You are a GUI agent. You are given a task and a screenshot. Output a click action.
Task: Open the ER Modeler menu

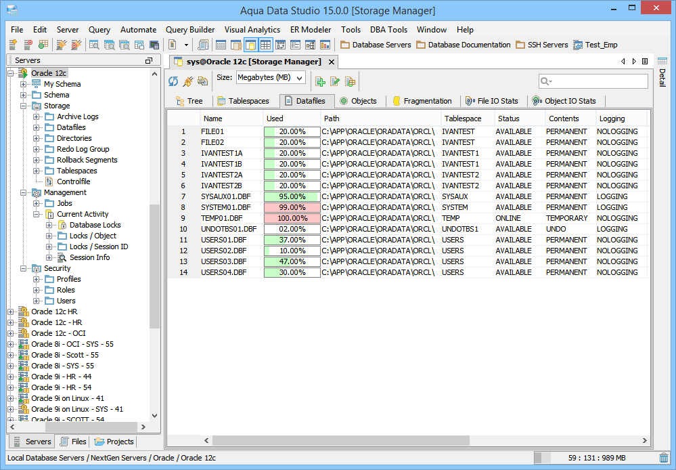(311, 30)
